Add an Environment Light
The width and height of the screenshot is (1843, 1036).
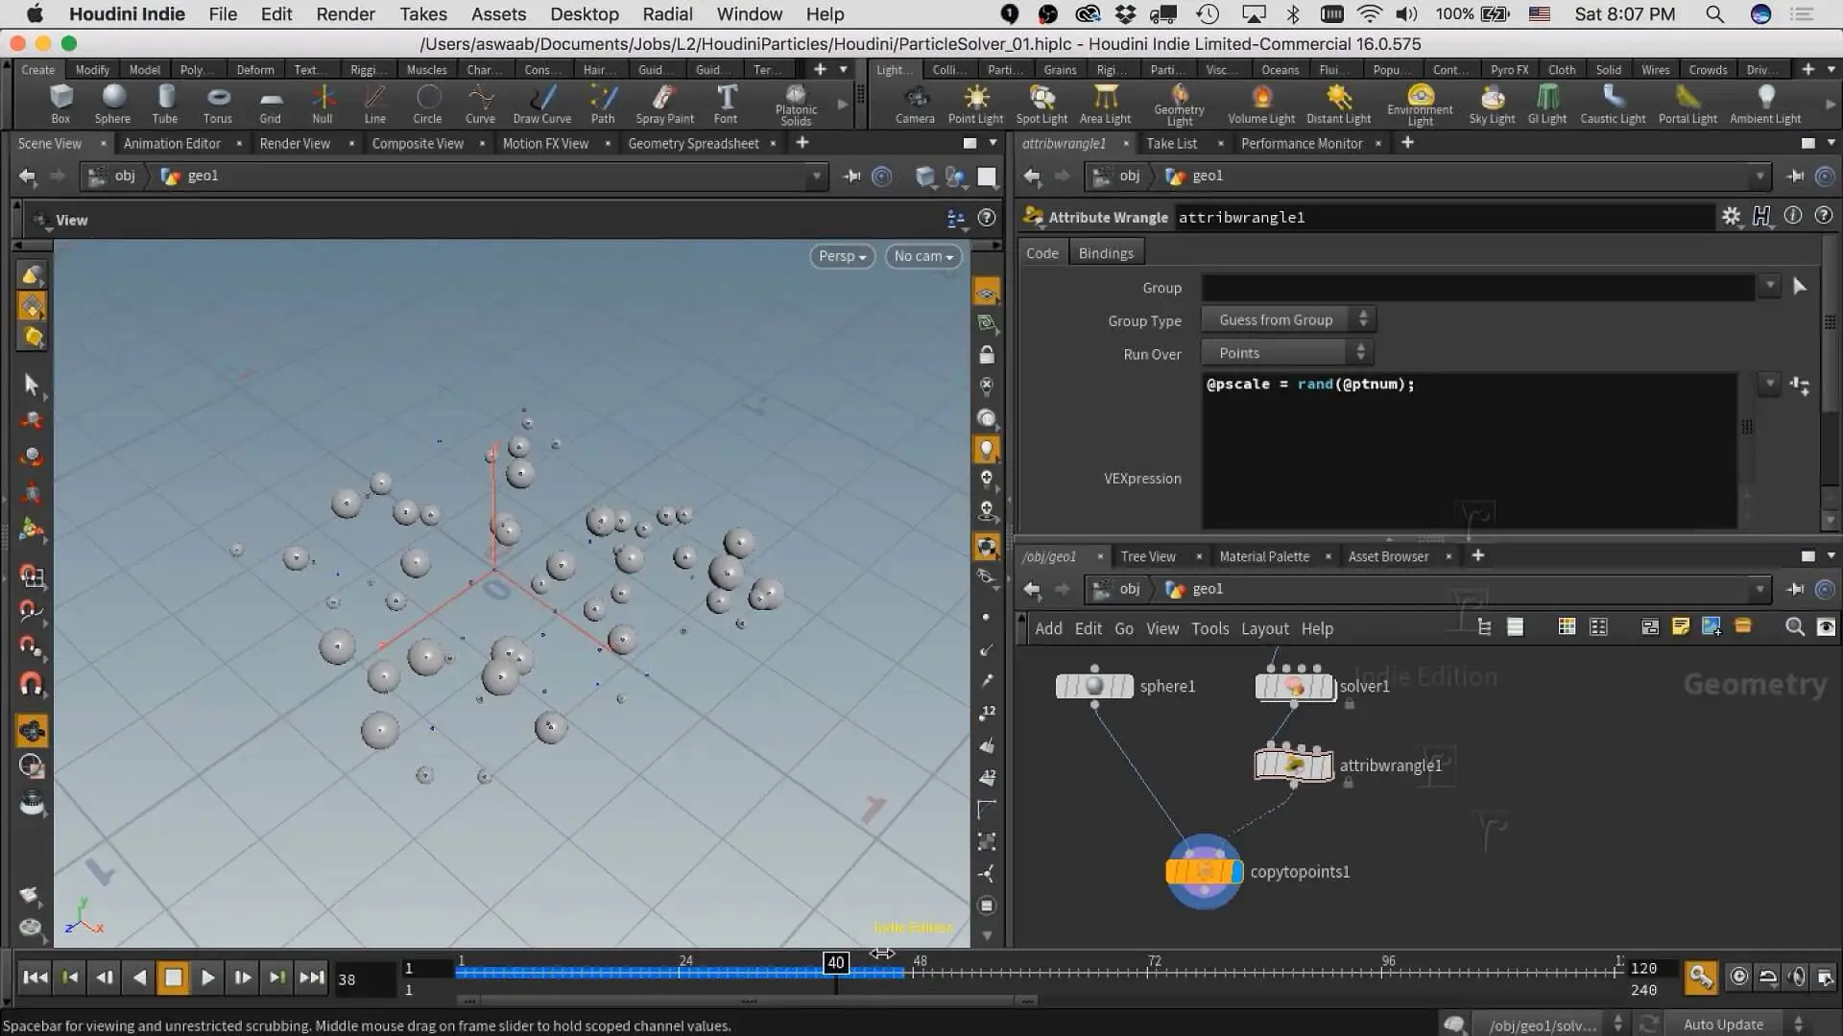[1420, 105]
